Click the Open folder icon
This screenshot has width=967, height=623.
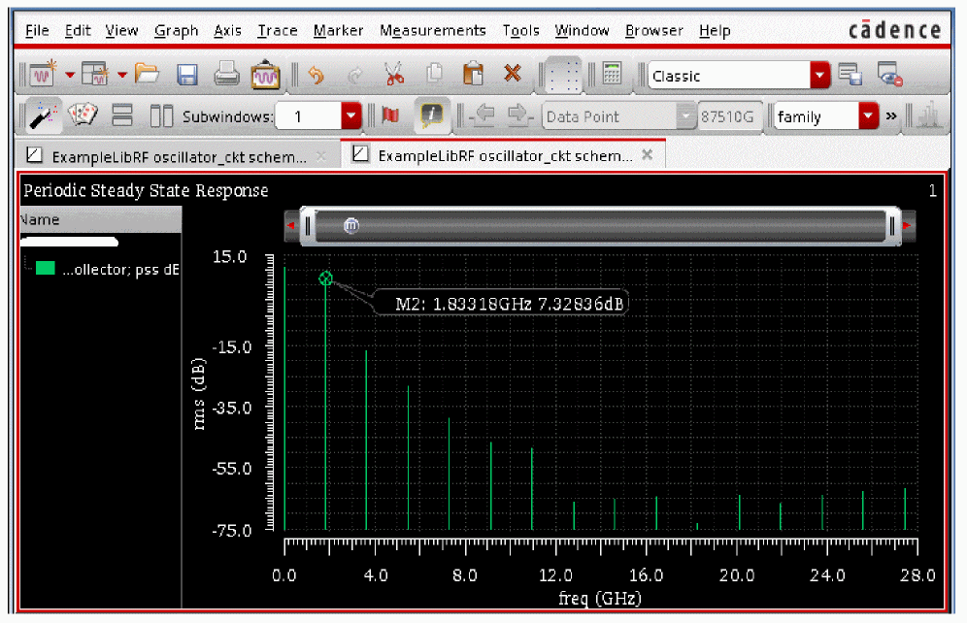(x=147, y=75)
